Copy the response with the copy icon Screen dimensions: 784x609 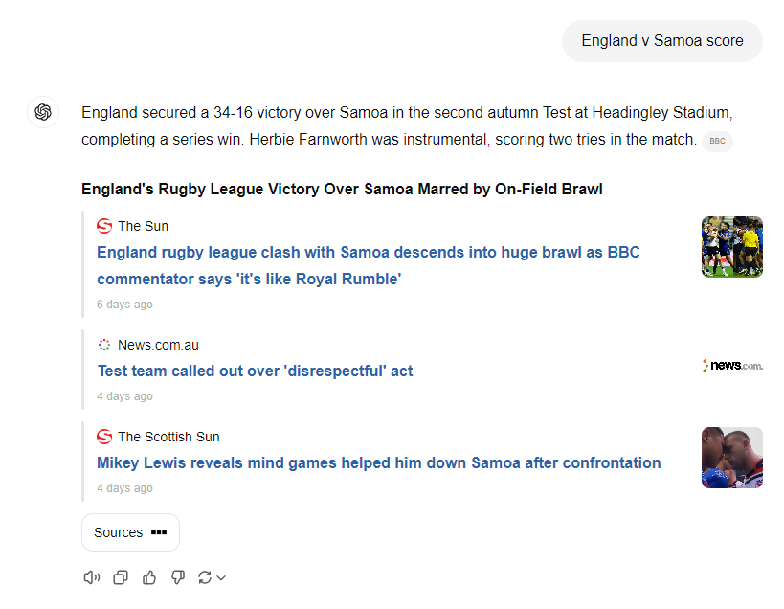click(x=121, y=577)
